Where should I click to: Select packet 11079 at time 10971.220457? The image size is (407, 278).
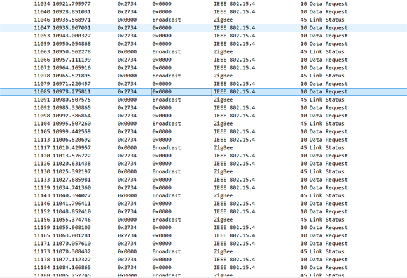tap(203, 84)
